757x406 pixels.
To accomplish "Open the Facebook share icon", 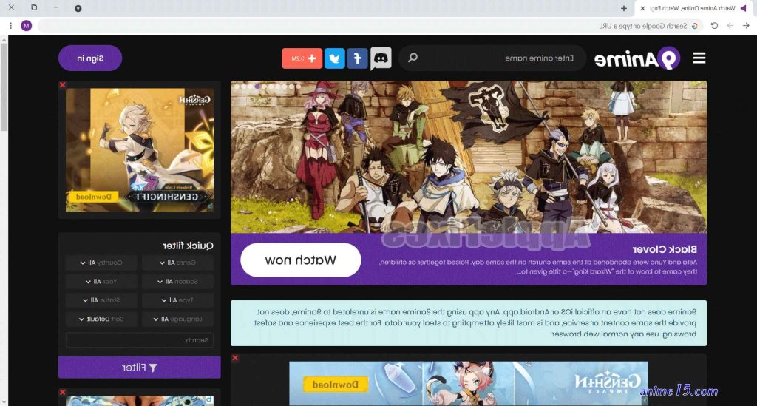I will (357, 58).
